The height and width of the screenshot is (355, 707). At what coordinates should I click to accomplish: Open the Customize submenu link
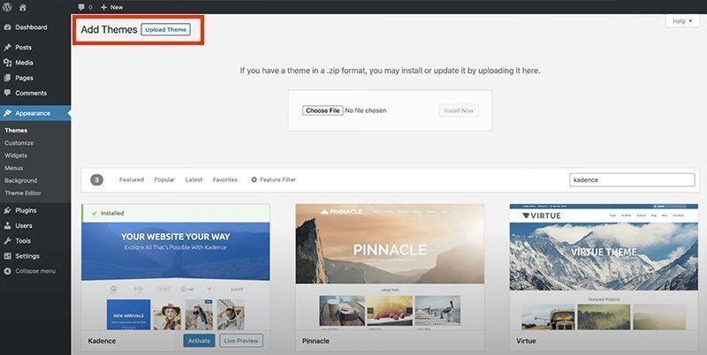(19, 143)
